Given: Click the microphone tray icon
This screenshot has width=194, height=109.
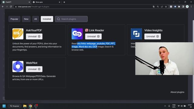Looking at the screenshot, I should (x=169, y=106).
